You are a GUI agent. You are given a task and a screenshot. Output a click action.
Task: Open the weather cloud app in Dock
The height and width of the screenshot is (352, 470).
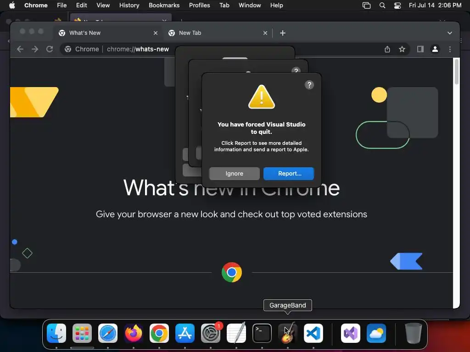coord(376,333)
